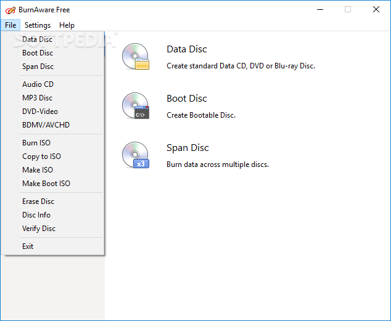Image resolution: width=391 pixels, height=321 pixels.
Task: Click the Span Disc x3 icon
Action: point(136,155)
